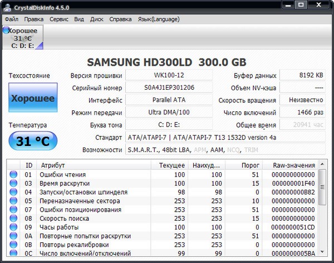Screen dimensions: 334x263
Task: Click the scroll down arrow of attribute list
Action: coord(322,252)
